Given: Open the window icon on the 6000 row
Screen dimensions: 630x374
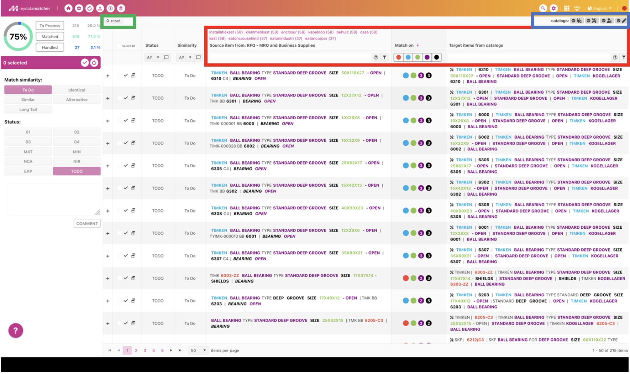Looking at the screenshot, I should click(133, 120).
